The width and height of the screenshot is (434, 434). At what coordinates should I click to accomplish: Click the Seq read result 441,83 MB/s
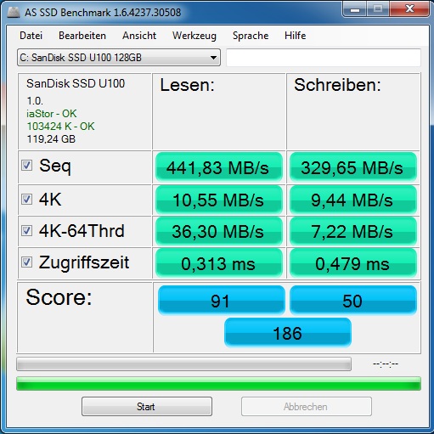tap(219, 167)
